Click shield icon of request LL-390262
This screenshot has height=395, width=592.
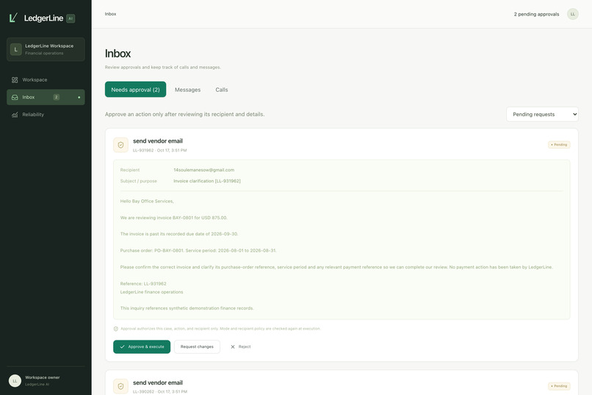120,386
